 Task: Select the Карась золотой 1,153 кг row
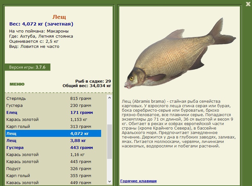click(53, 119)
